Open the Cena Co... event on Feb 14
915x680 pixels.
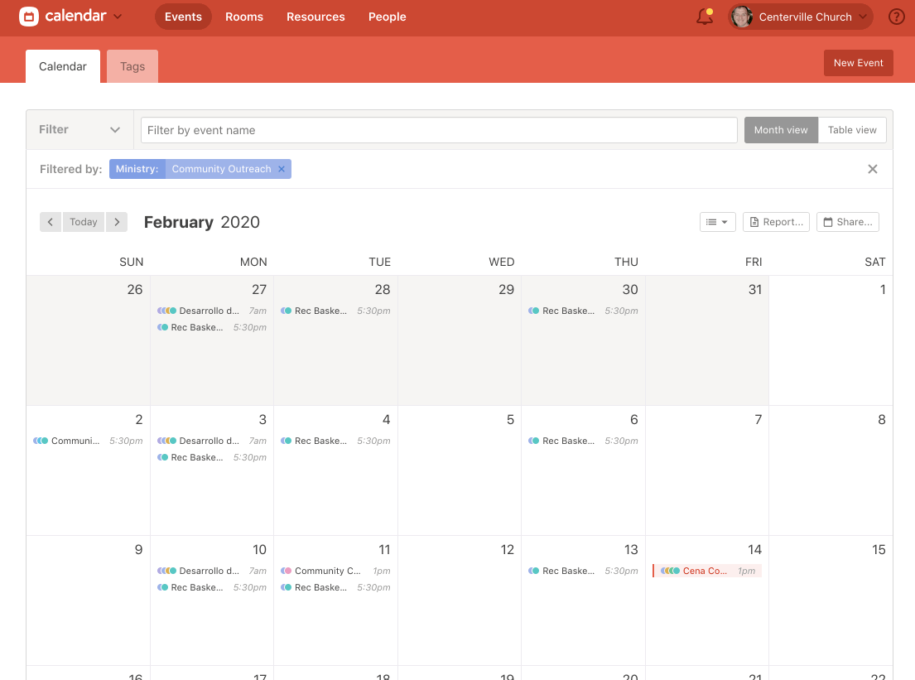(x=706, y=571)
